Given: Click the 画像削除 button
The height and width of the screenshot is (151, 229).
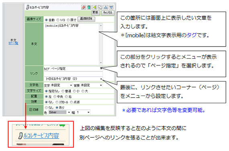Looking at the screenshot, I should [86, 19].
